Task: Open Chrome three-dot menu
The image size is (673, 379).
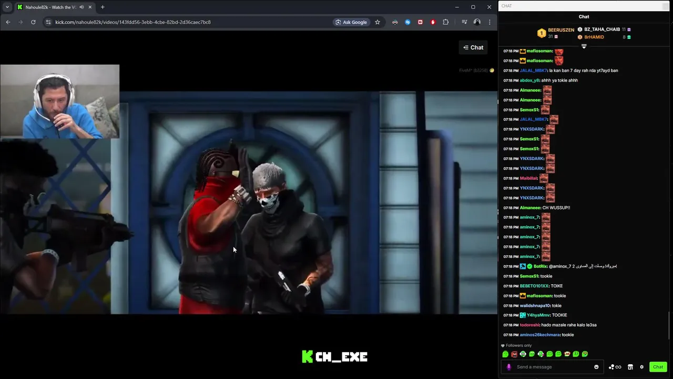Action: tap(490, 22)
